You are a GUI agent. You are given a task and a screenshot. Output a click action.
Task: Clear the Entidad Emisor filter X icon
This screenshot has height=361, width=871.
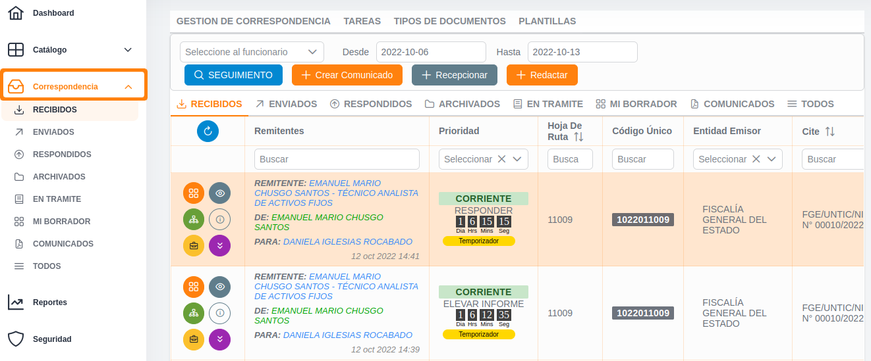(756, 159)
